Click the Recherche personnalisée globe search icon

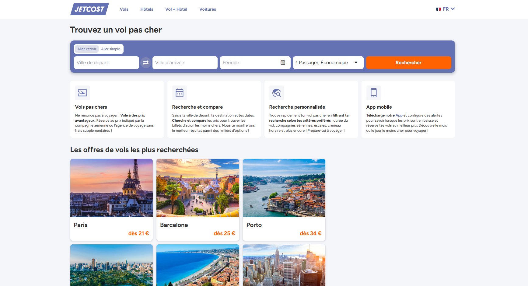pyautogui.click(x=276, y=93)
